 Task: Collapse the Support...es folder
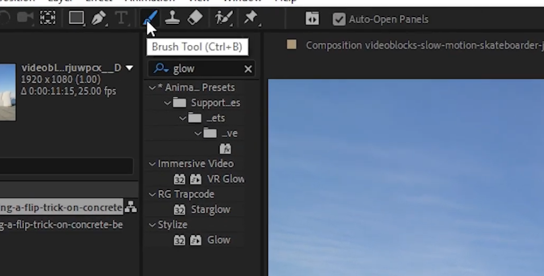pos(167,103)
